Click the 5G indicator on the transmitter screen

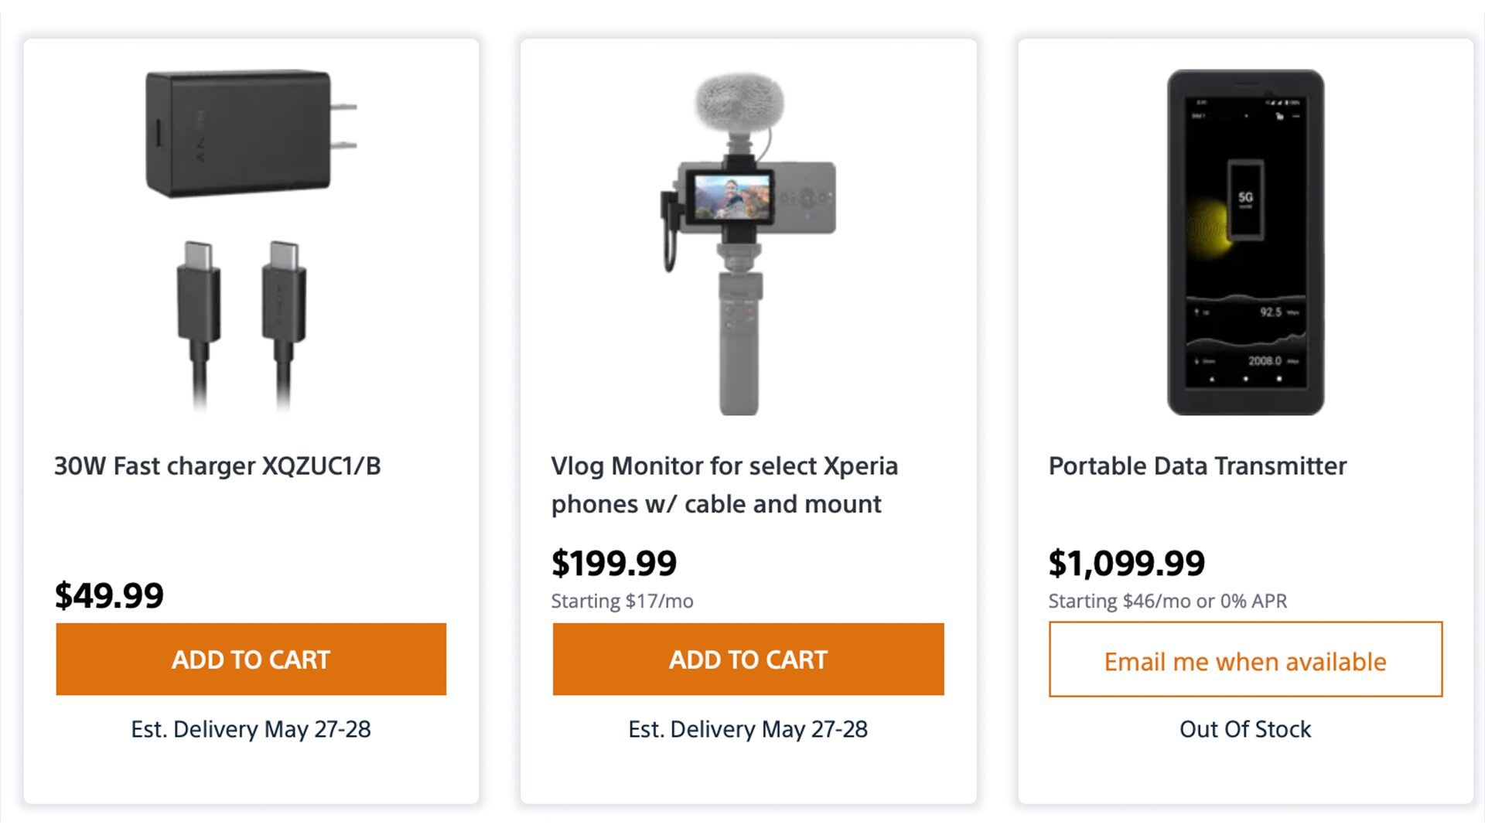pyautogui.click(x=1245, y=198)
